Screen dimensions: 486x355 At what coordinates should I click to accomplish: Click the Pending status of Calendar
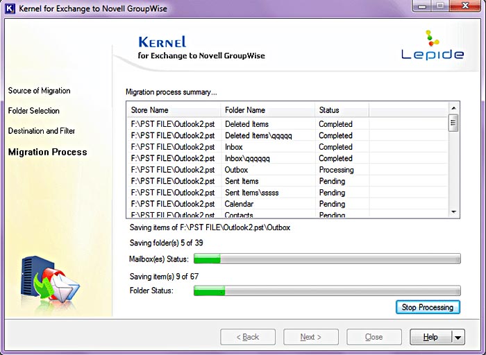click(x=332, y=204)
